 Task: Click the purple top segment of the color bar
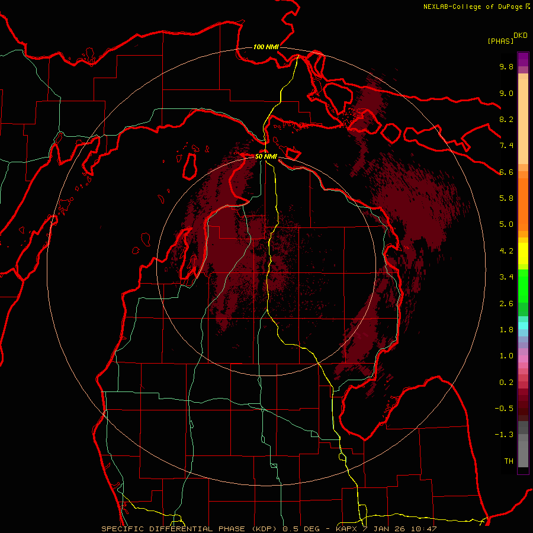(x=523, y=59)
